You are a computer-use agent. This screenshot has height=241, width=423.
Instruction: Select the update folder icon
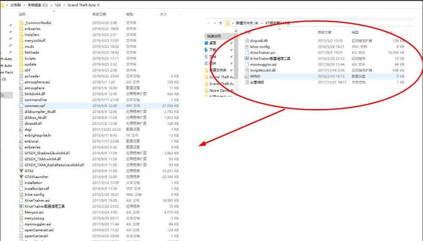21,64
